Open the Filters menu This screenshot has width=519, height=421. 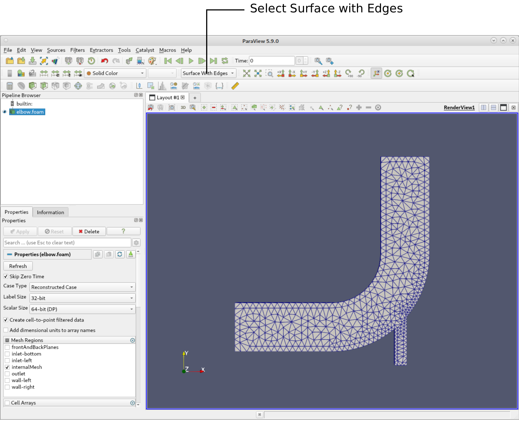[x=77, y=50]
